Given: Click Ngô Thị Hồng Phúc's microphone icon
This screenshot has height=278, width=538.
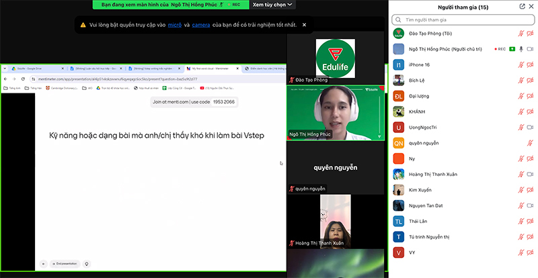Looking at the screenshot, I should 521,49.
